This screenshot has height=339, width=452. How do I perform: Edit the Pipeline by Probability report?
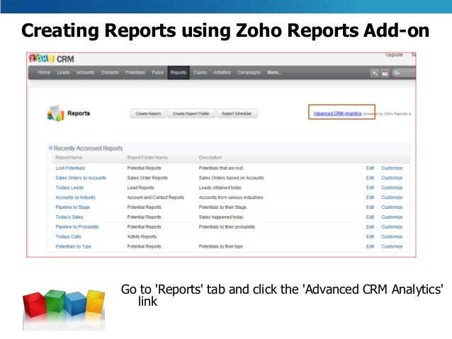click(x=370, y=226)
